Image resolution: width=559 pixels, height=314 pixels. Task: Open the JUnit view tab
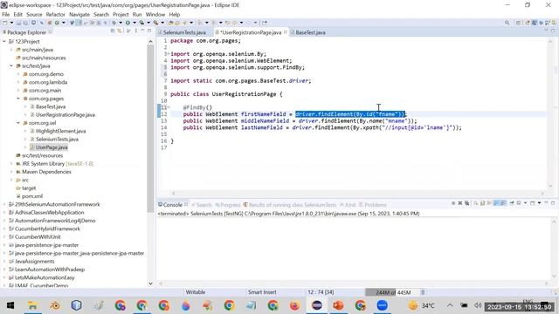tap(348, 205)
